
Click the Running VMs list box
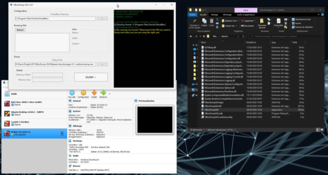[42, 42]
